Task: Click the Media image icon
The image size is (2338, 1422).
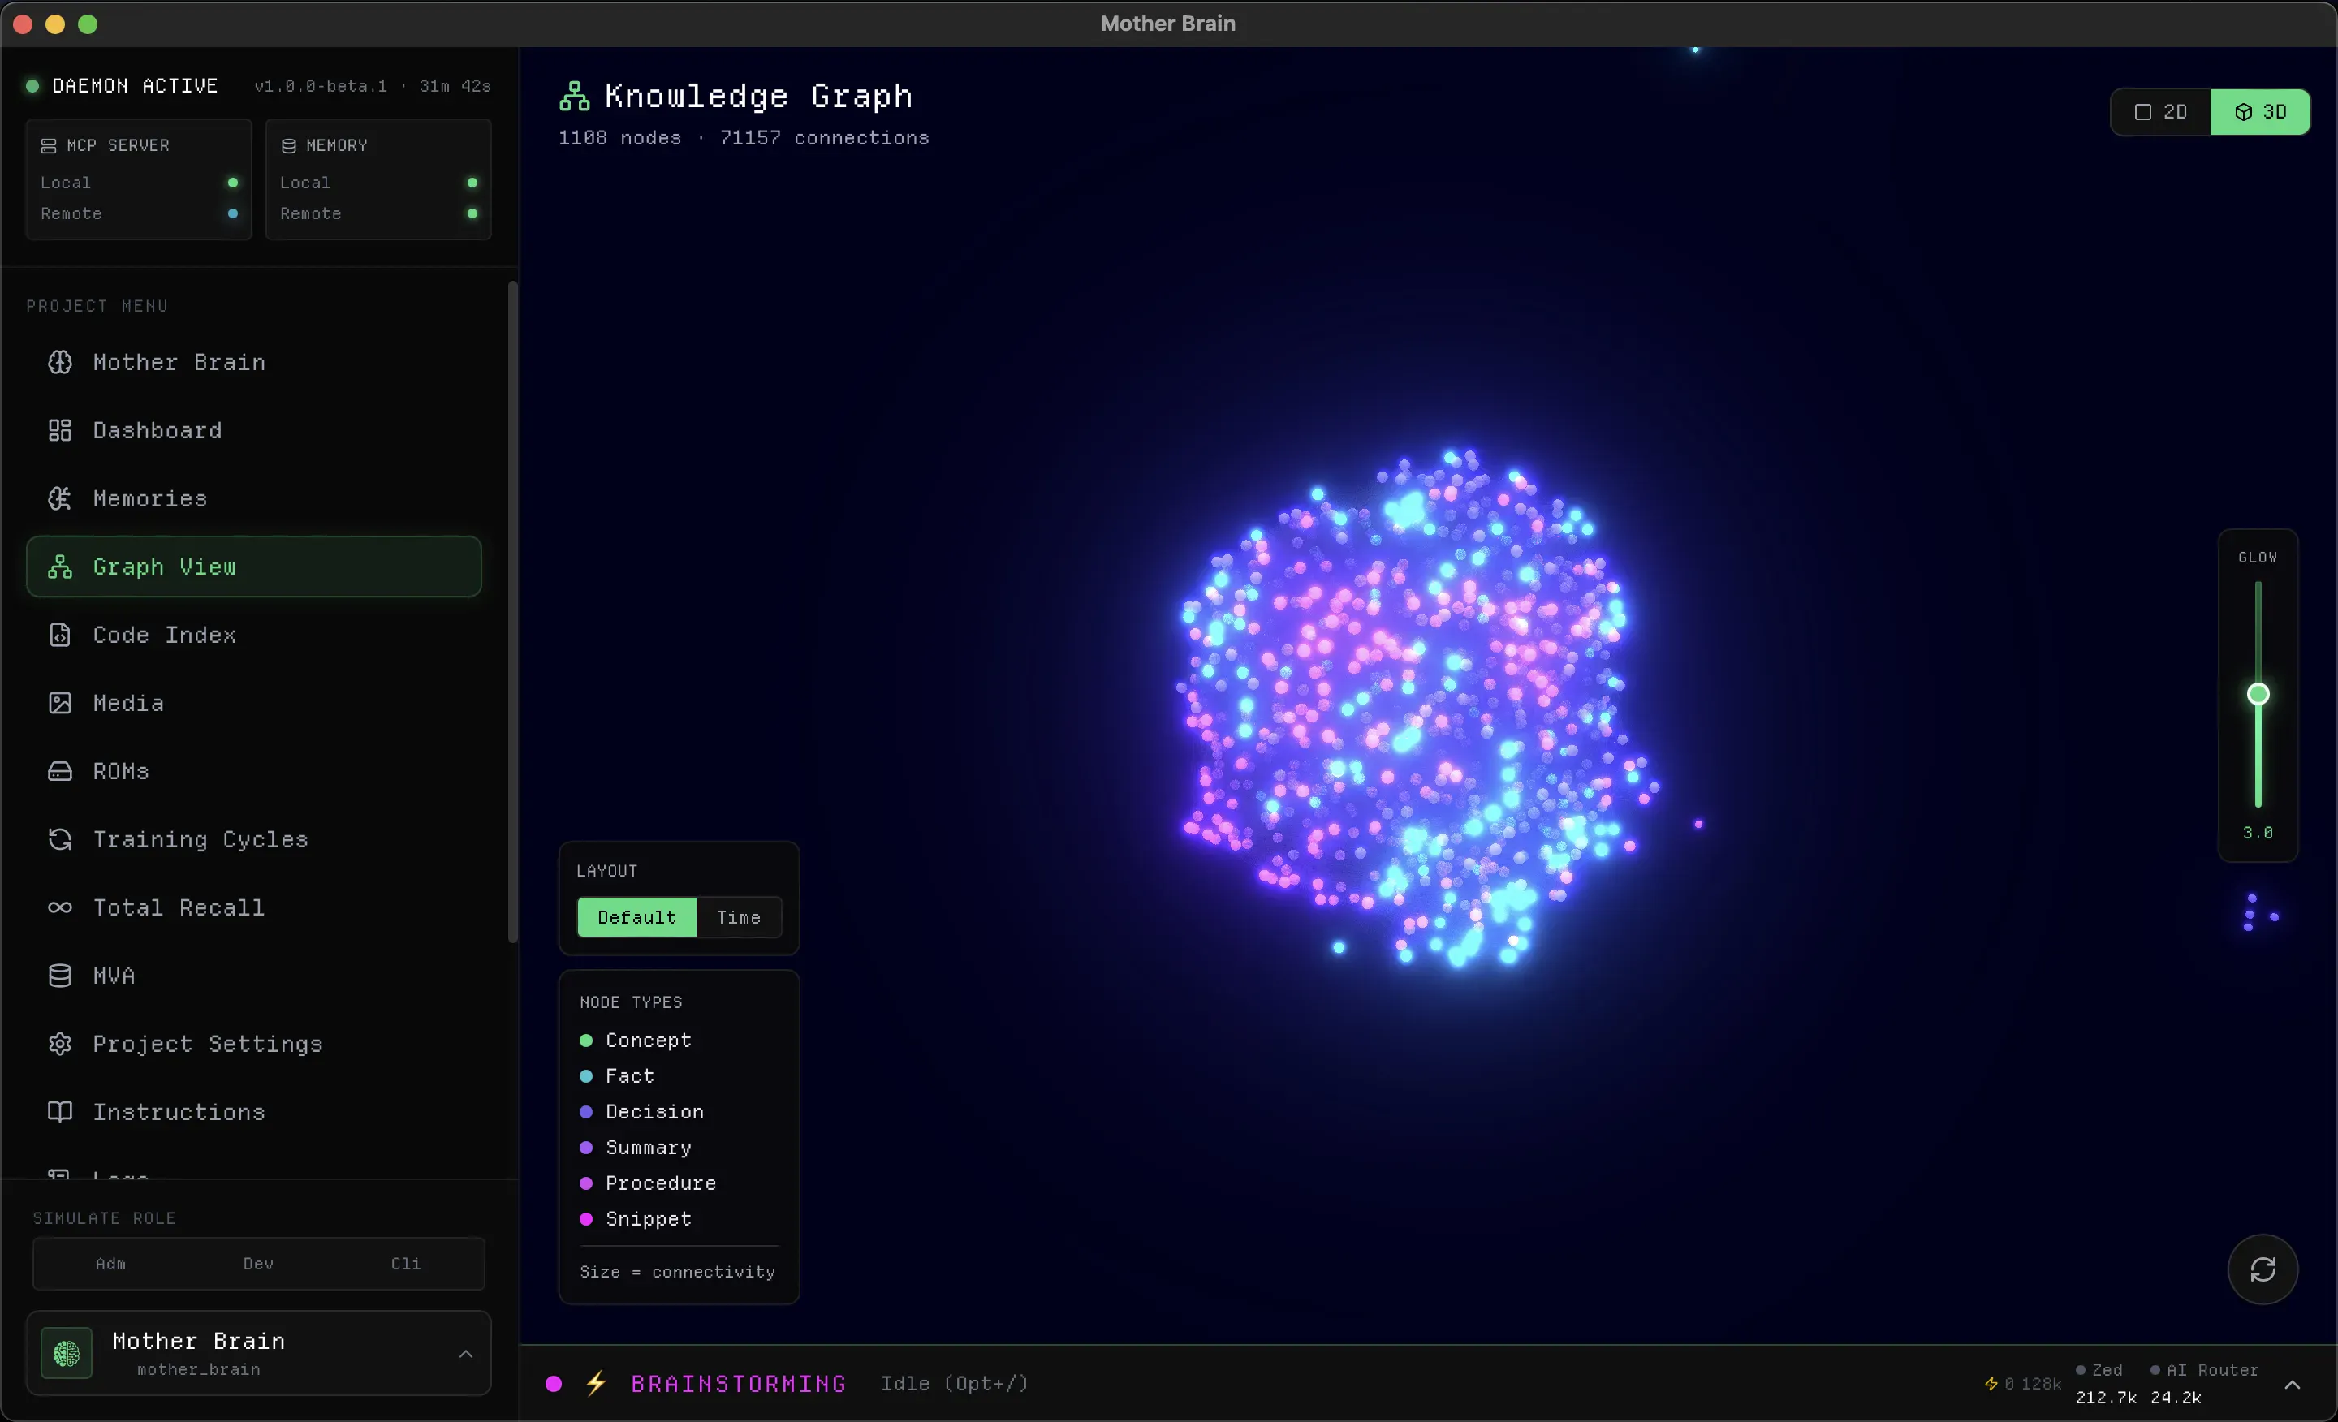Action: coord(60,703)
